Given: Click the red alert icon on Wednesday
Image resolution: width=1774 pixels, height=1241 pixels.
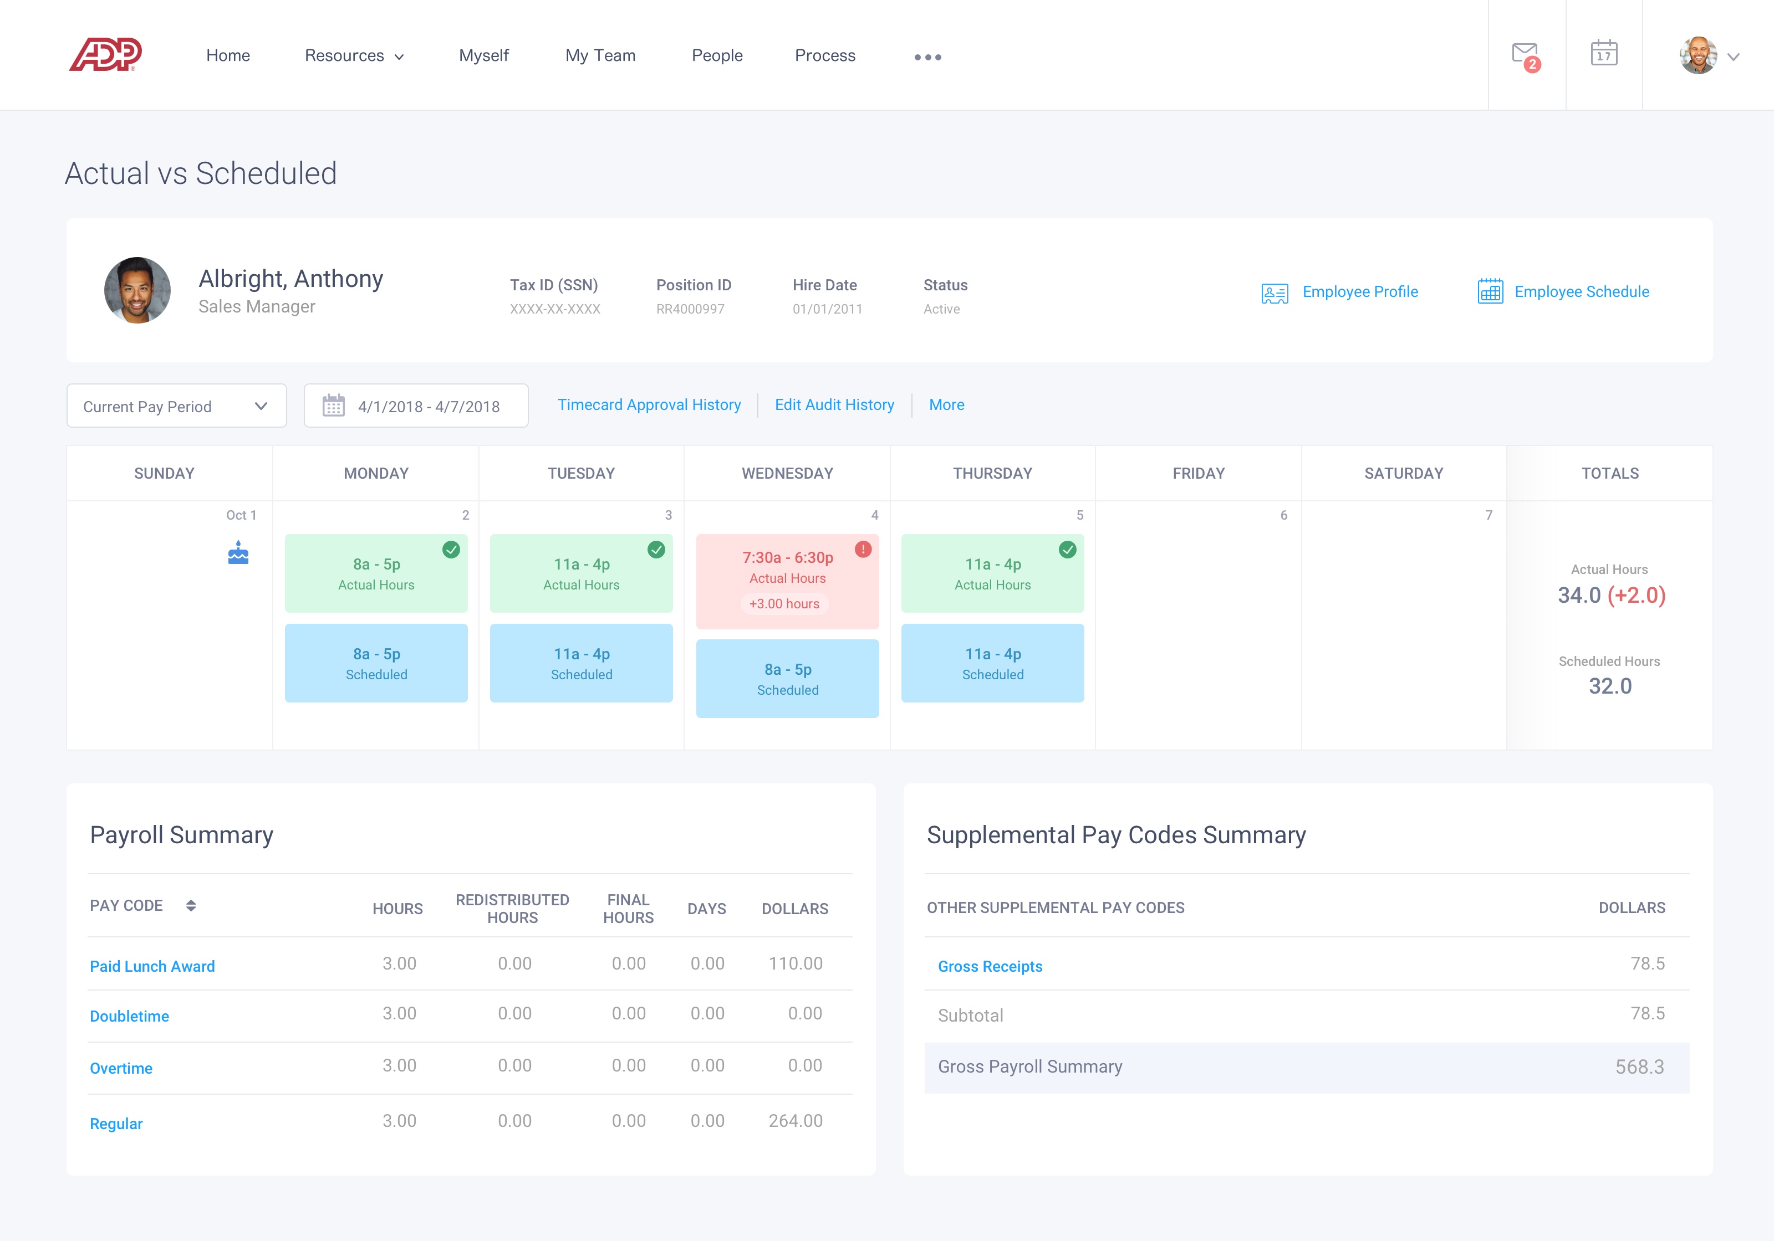Looking at the screenshot, I should pos(863,549).
